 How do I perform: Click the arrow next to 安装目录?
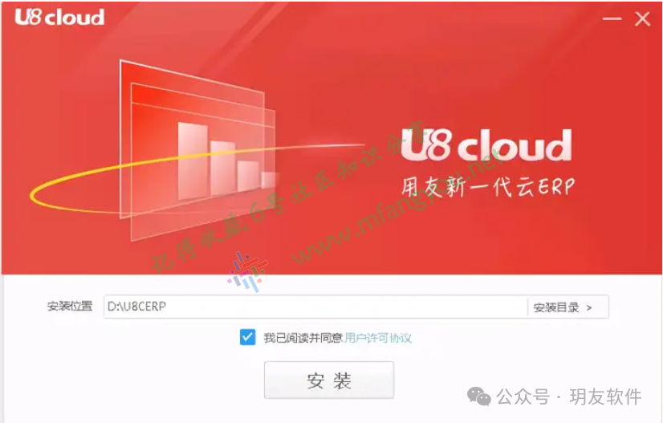589,308
